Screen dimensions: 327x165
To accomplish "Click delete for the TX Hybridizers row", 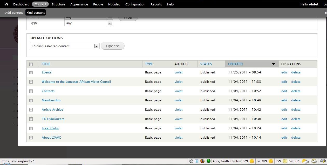I will [x=296, y=119].
